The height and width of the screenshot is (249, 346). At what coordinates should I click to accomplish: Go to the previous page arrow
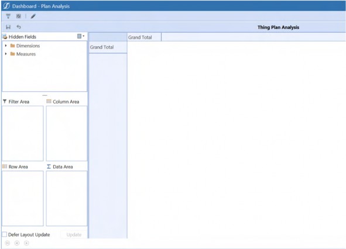(x=17, y=243)
